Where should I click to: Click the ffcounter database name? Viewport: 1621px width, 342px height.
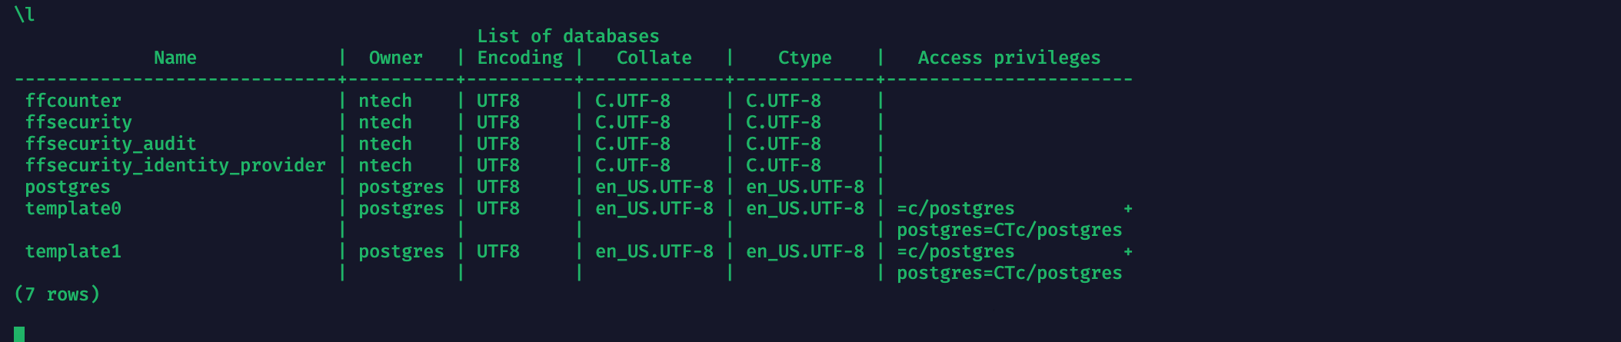(73, 101)
